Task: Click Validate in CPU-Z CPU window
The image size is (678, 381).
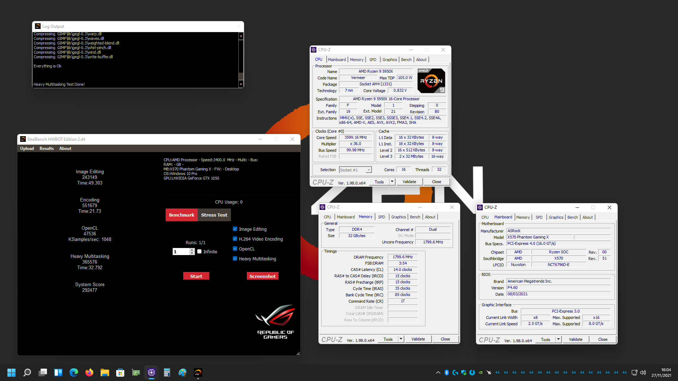Action: 409,182
